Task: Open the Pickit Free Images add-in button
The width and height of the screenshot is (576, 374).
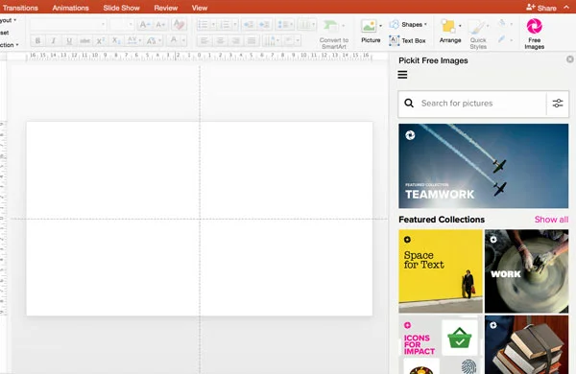Action: (534, 34)
